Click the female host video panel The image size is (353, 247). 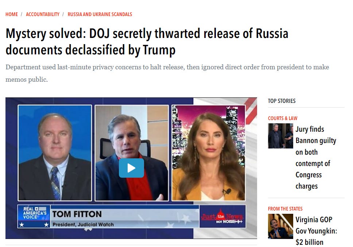(209, 153)
